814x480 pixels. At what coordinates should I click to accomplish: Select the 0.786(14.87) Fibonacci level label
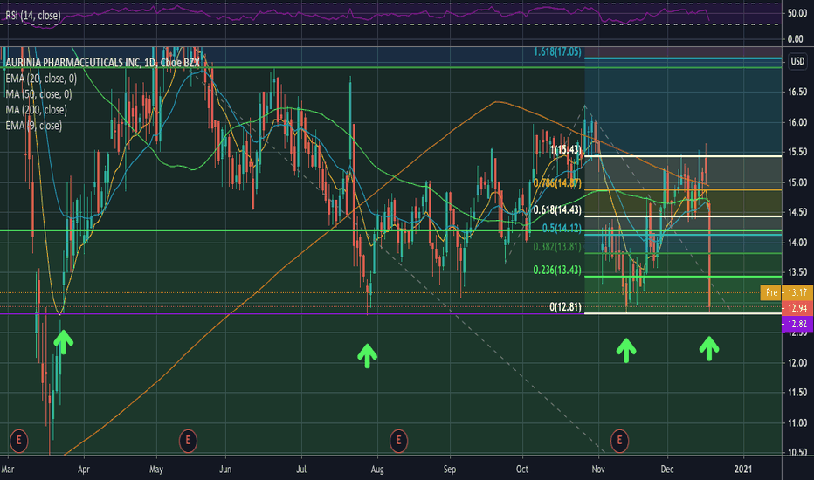557,183
